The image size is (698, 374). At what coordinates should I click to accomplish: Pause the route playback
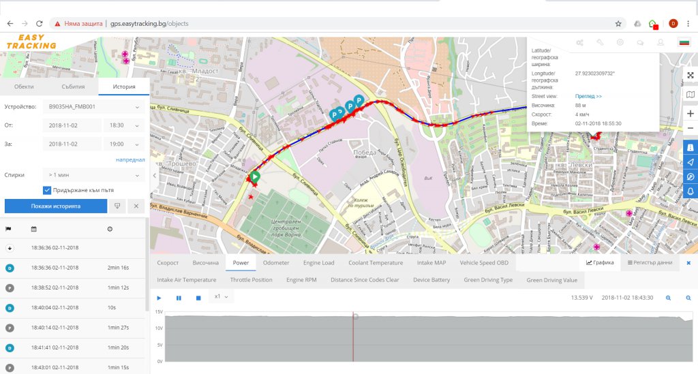pyautogui.click(x=179, y=298)
